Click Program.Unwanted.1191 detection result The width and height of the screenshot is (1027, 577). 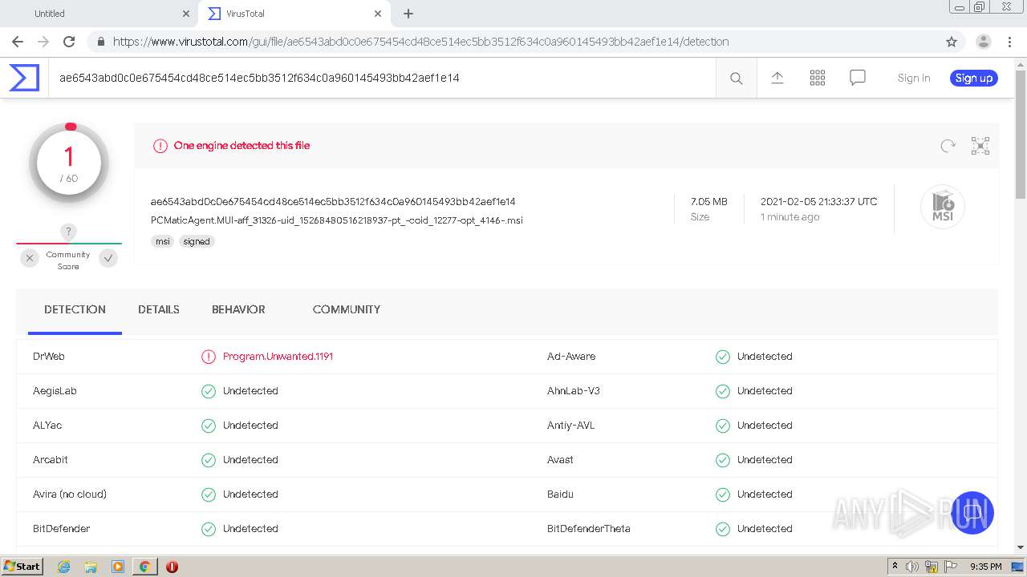278,357
